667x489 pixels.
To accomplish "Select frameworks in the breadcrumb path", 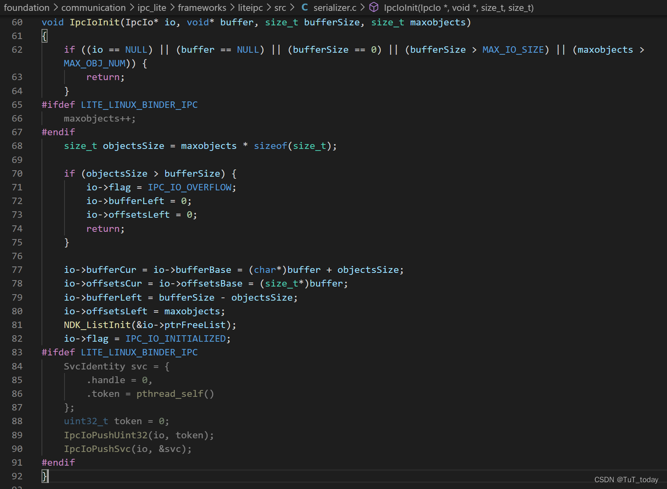I will click(202, 8).
